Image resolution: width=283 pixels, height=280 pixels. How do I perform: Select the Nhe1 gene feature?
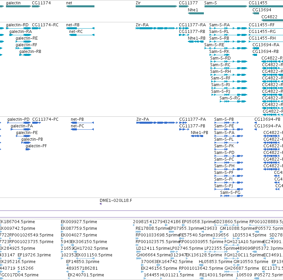(x=196, y=13)
